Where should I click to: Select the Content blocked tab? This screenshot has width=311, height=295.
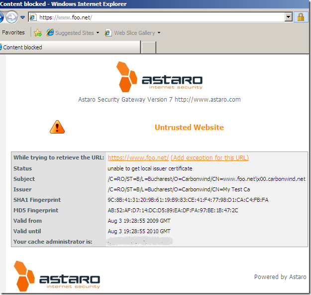[70, 47]
